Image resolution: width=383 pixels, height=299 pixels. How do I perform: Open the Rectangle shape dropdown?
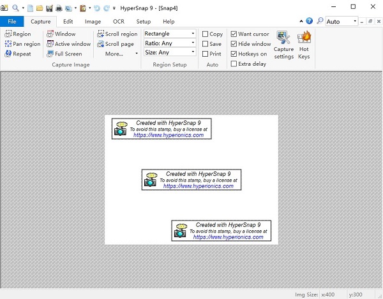point(170,33)
